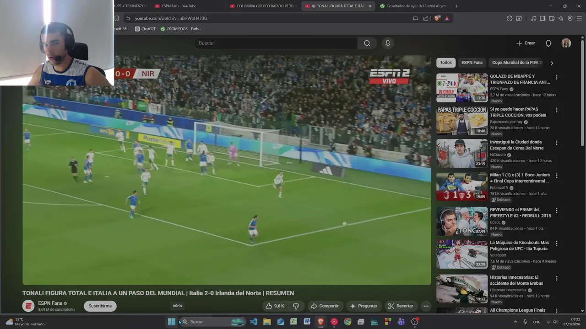Image resolution: width=586 pixels, height=329 pixels.
Task: Open ESPN Fans channel avatar
Action: click(x=28, y=306)
